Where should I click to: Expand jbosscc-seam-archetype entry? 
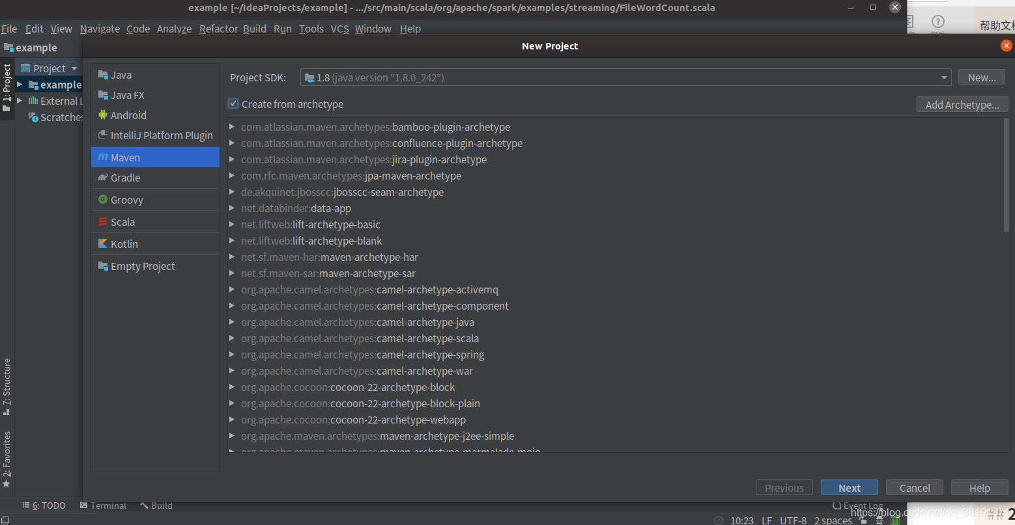coord(232,192)
